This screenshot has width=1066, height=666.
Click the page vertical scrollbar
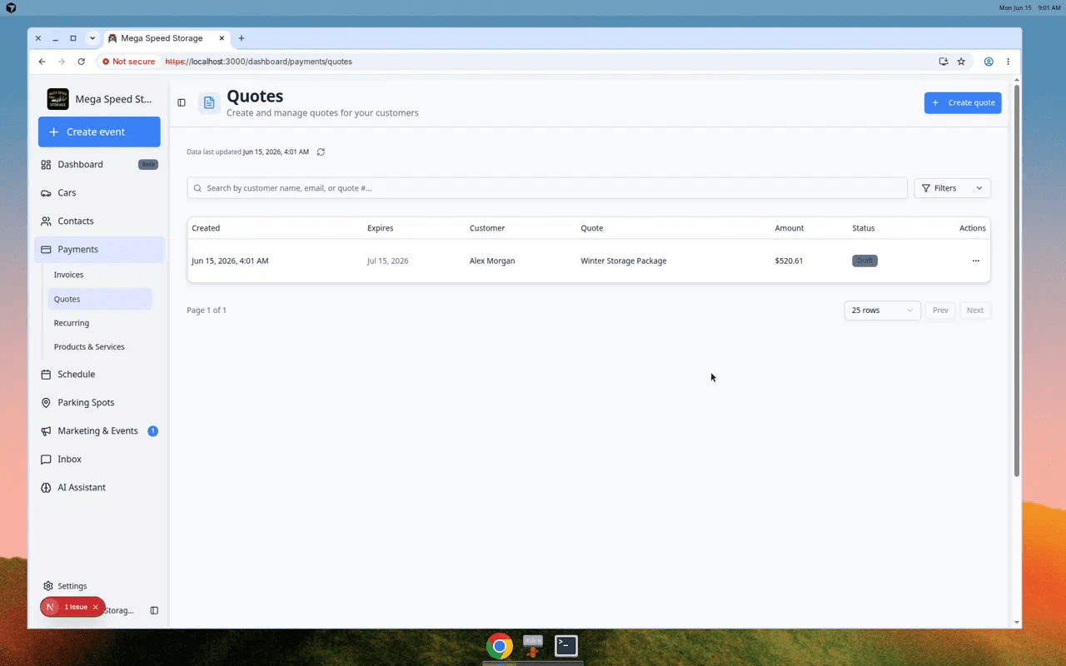pyautogui.click(x=1017, y=281)
